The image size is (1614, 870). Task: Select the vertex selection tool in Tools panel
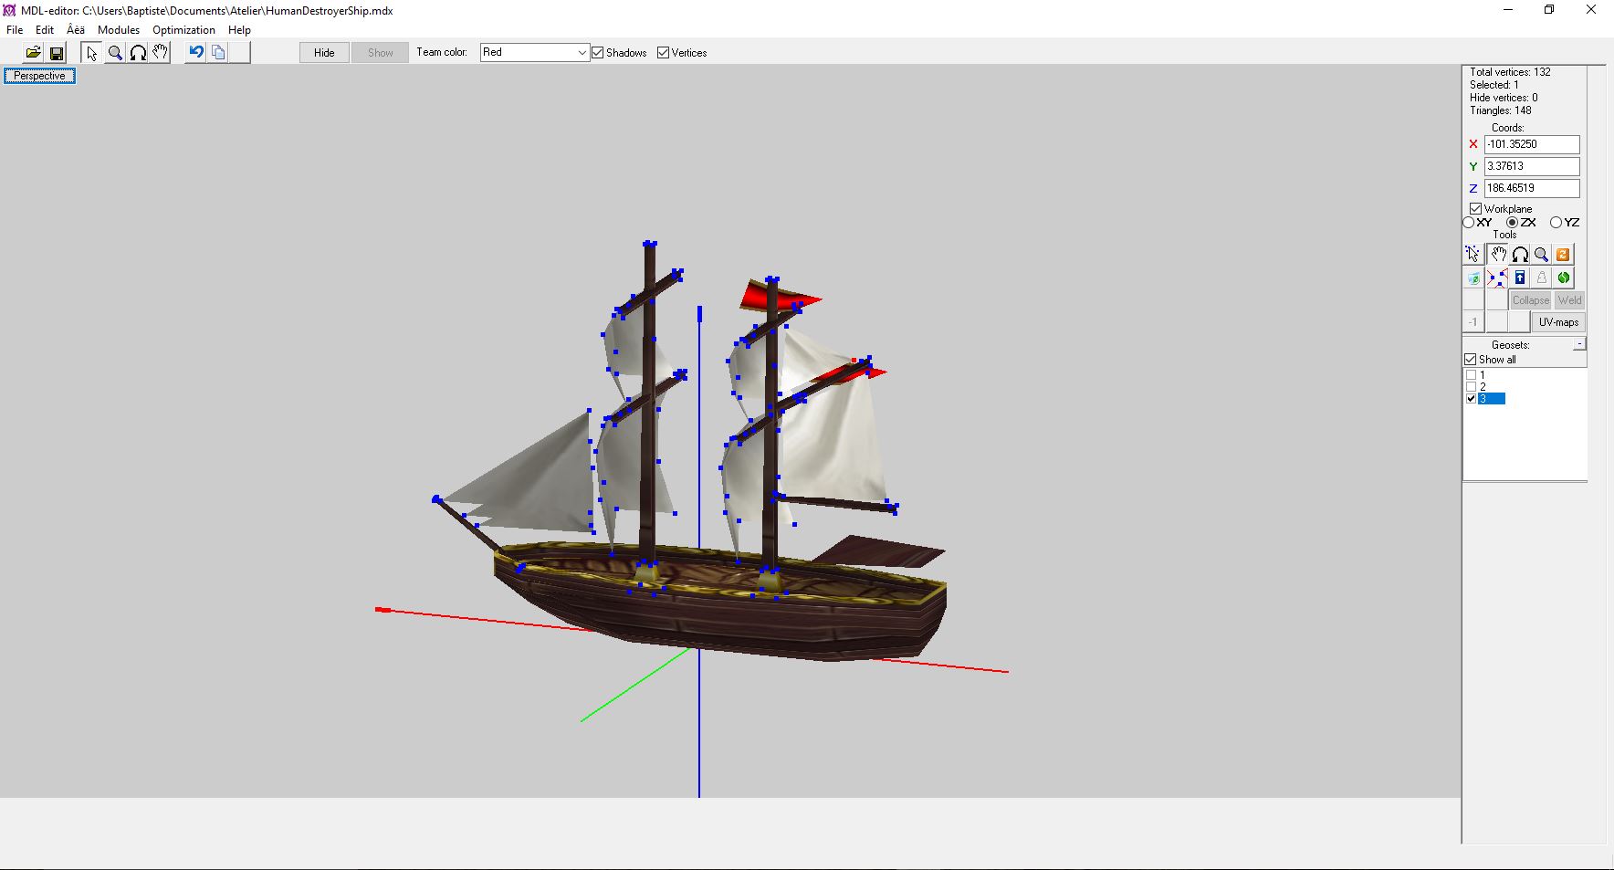[1473, 255]
